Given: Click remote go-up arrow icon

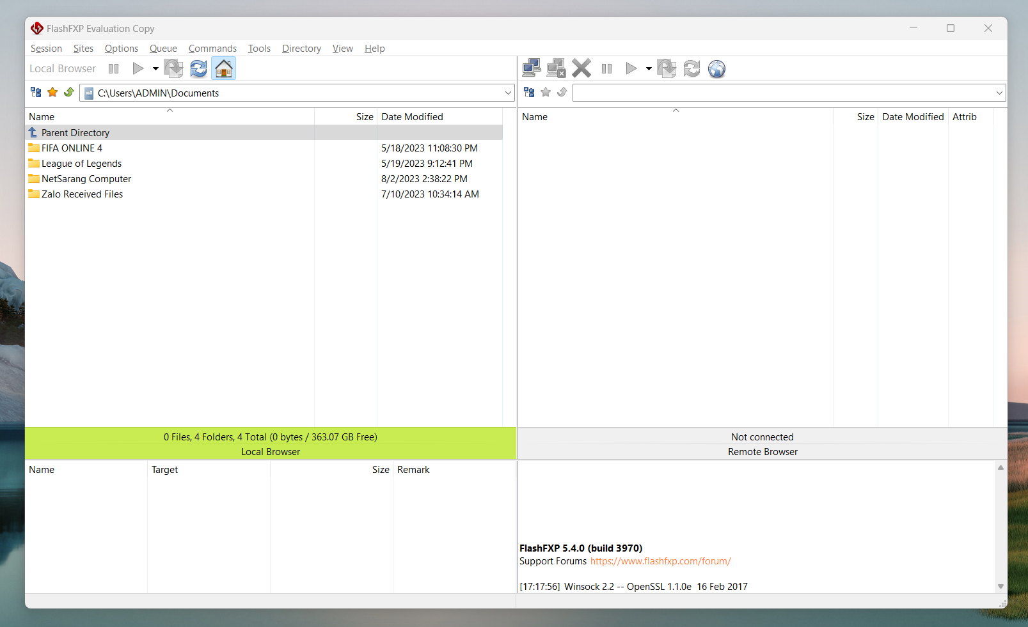Looking at the screenshot, I should click(562, 93).
